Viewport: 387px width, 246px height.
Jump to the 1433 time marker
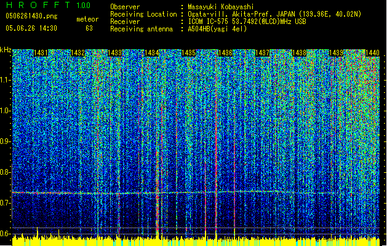pyautogui.click(x=115, y=54)
